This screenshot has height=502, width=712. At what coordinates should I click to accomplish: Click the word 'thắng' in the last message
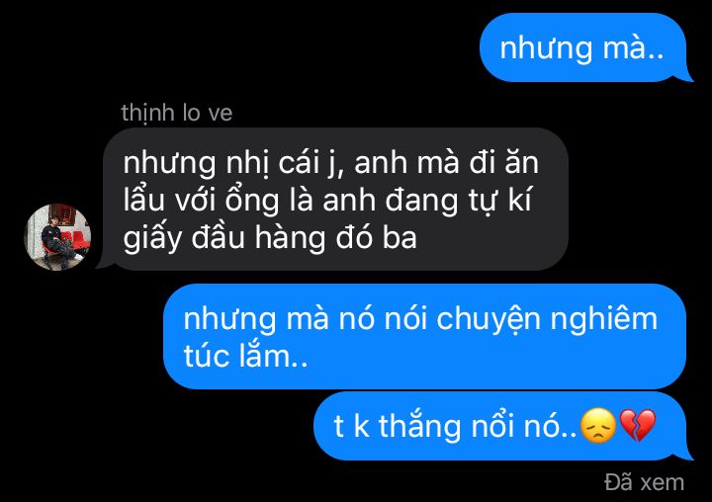coord(419,427)
